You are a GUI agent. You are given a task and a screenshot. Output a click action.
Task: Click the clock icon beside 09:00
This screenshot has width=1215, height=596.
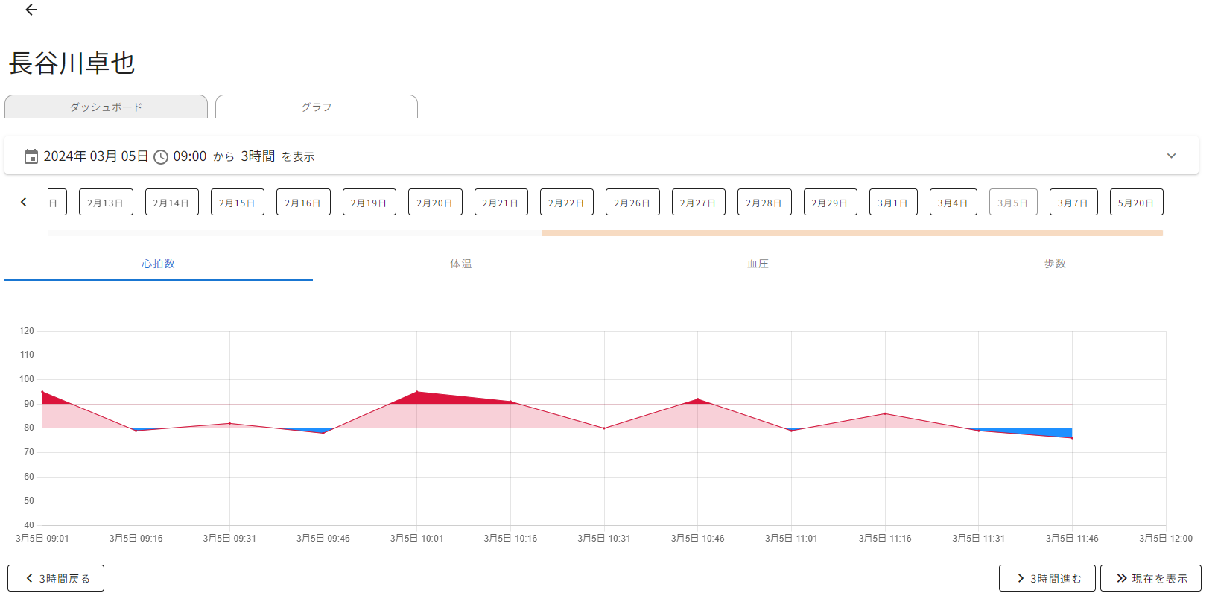click(x=161, y=157)
